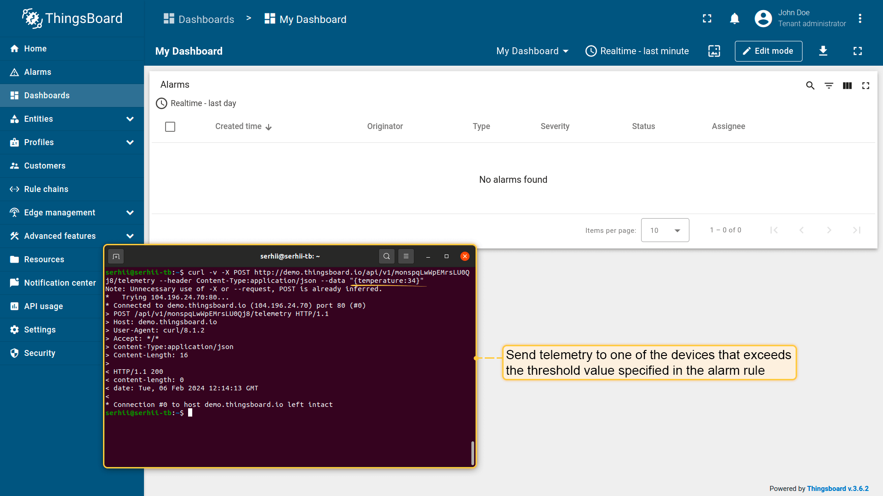Click the dashboard export download icon
Screen dimensions: 883x496
(823, 51)
